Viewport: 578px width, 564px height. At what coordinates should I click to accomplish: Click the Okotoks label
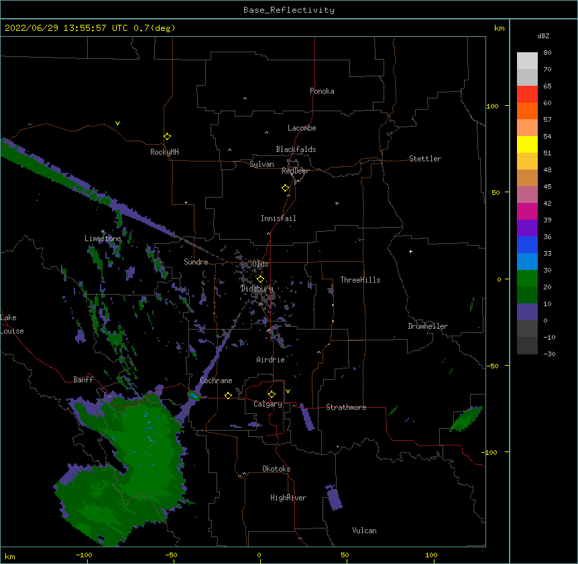(276, 469)
